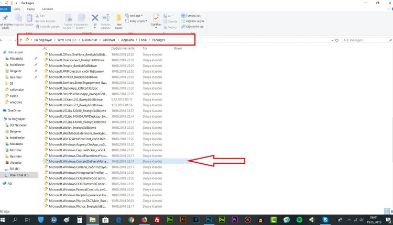Open Firefox from the taskbar
The image size is (393, 225).
(x=145, y=220)
